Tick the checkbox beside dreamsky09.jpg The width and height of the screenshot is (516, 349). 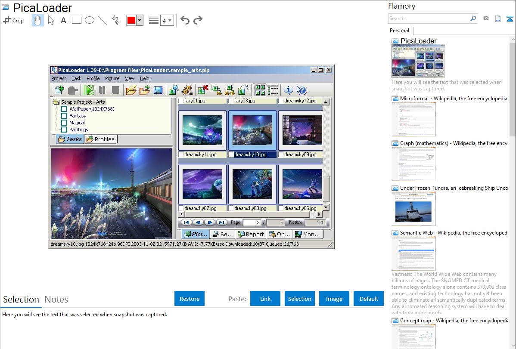[281, 154]
